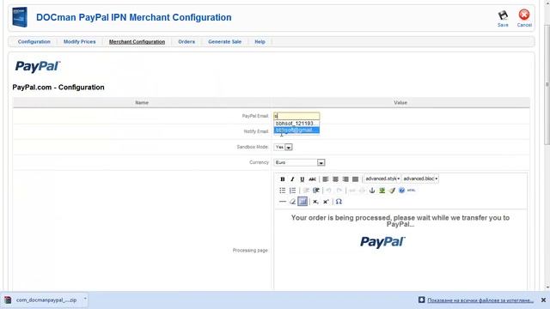Click the Name column header
The height and width of the screenshot is (309, 550).
point(142,103)
